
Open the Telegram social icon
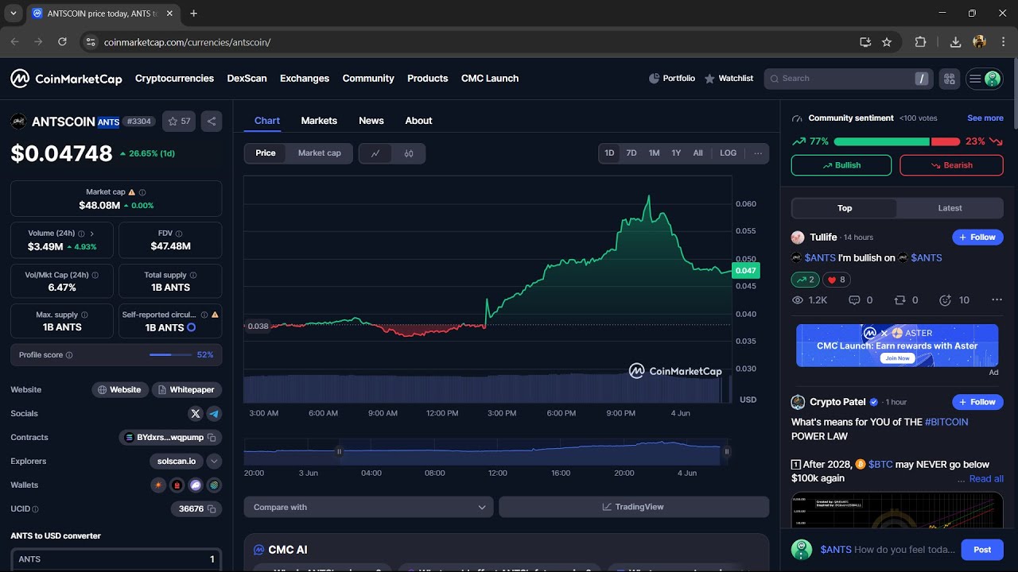[214, 414]
